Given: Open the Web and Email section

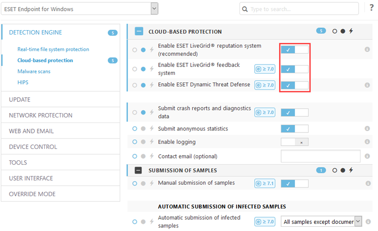Looking at the screenshot, I should [x=31, y=131].
